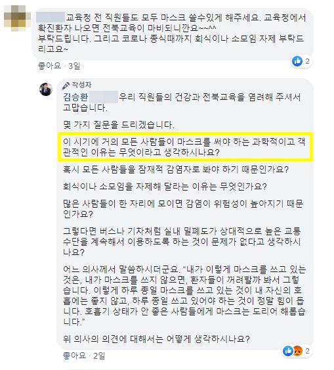Click the yellow highlighted mask question text

click(x=185, y=147)
